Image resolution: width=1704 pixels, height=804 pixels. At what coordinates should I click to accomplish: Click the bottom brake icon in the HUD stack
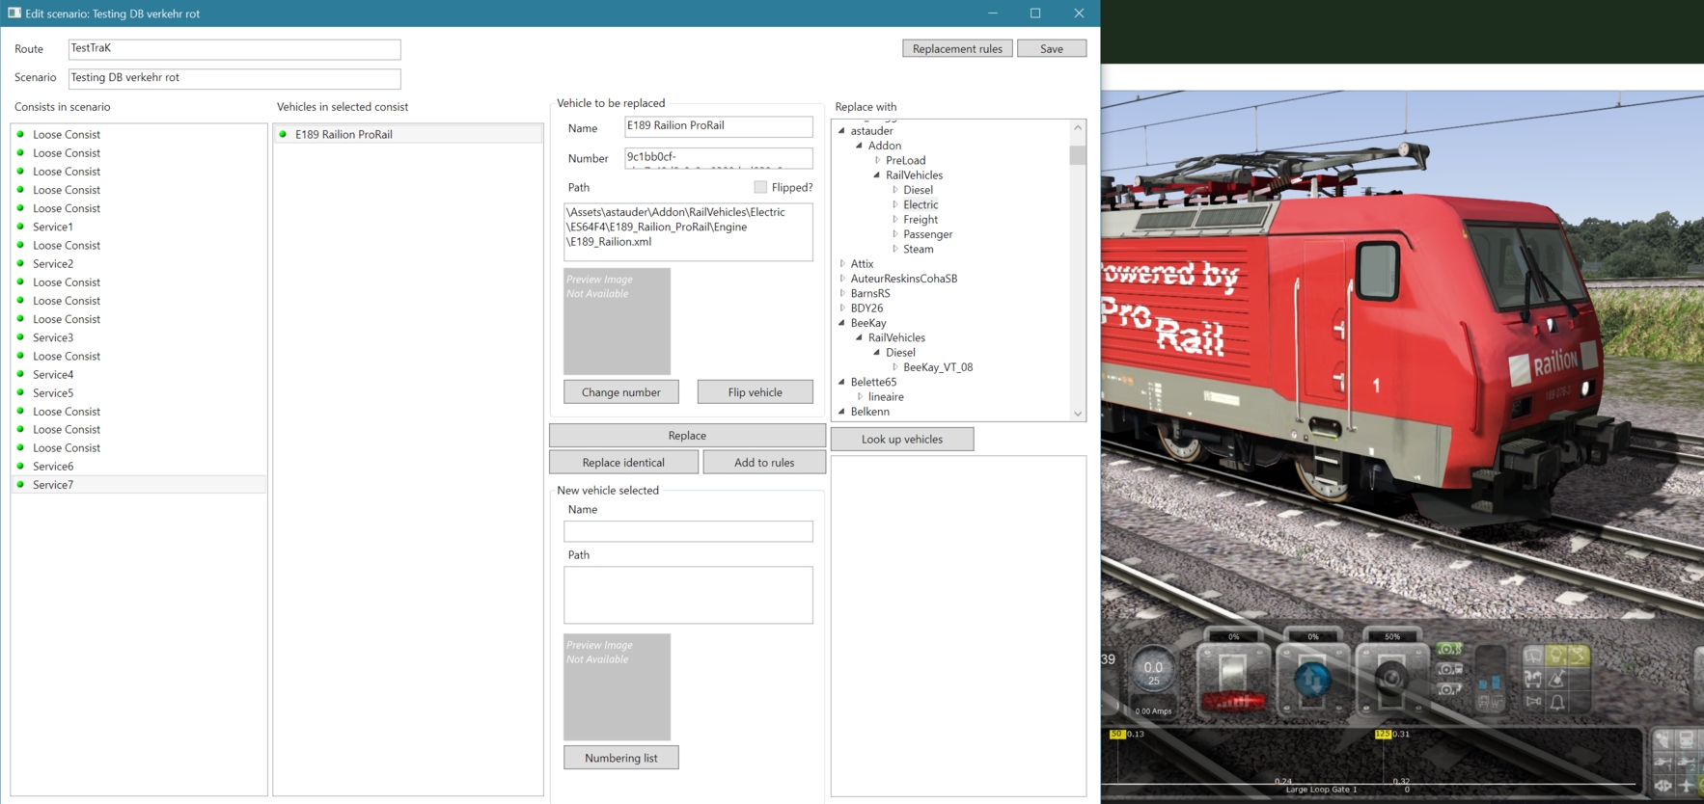pos(1449,689)
